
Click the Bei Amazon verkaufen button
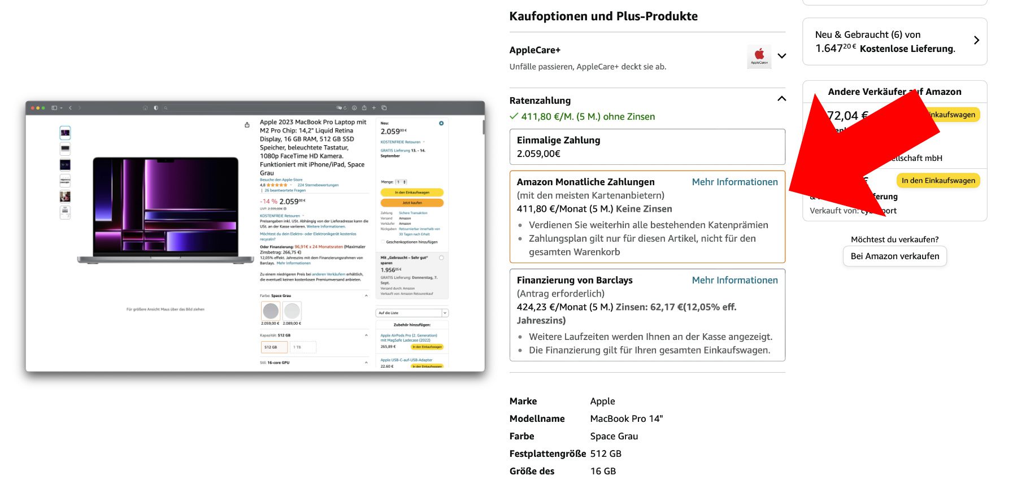pyautogui.click(x=894, y=256)
